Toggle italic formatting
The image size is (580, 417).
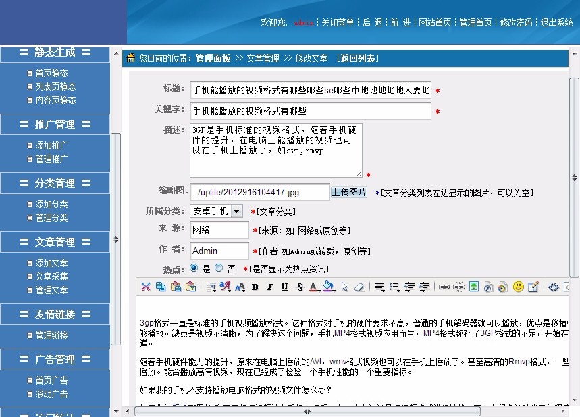[x=269, y=287]
